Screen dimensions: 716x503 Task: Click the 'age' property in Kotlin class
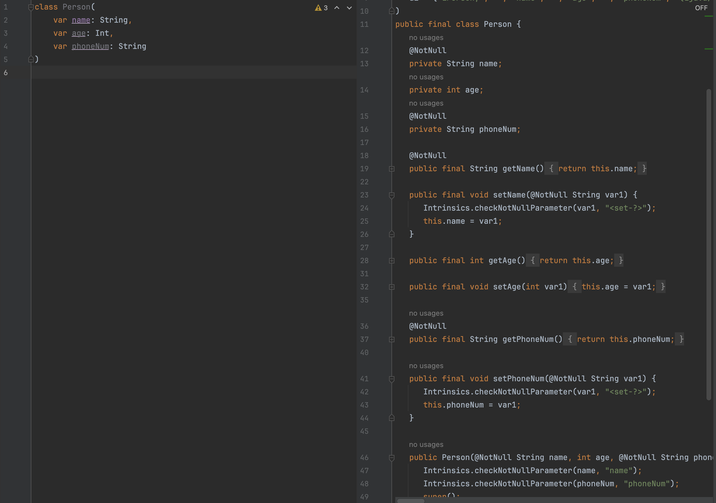(79, 33)
